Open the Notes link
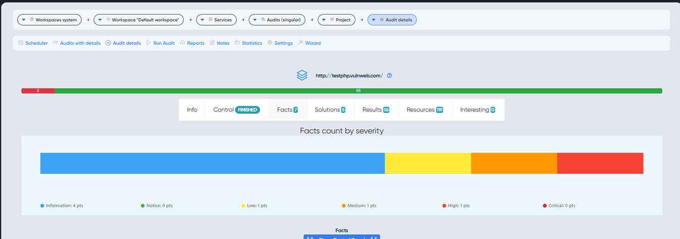 (x=223, y=43)
